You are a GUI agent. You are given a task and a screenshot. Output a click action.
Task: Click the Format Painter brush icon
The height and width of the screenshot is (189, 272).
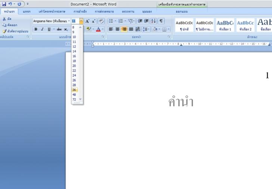tap(4, 31)
